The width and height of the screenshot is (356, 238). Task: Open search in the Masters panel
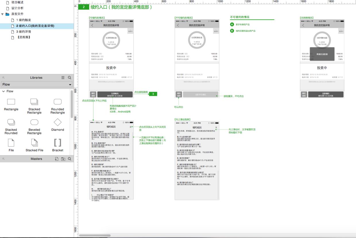click(69, 159)
